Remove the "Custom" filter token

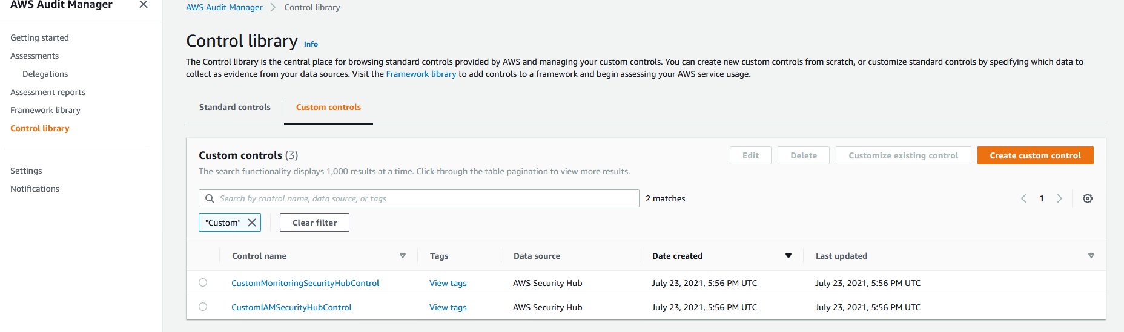point(252,223)
